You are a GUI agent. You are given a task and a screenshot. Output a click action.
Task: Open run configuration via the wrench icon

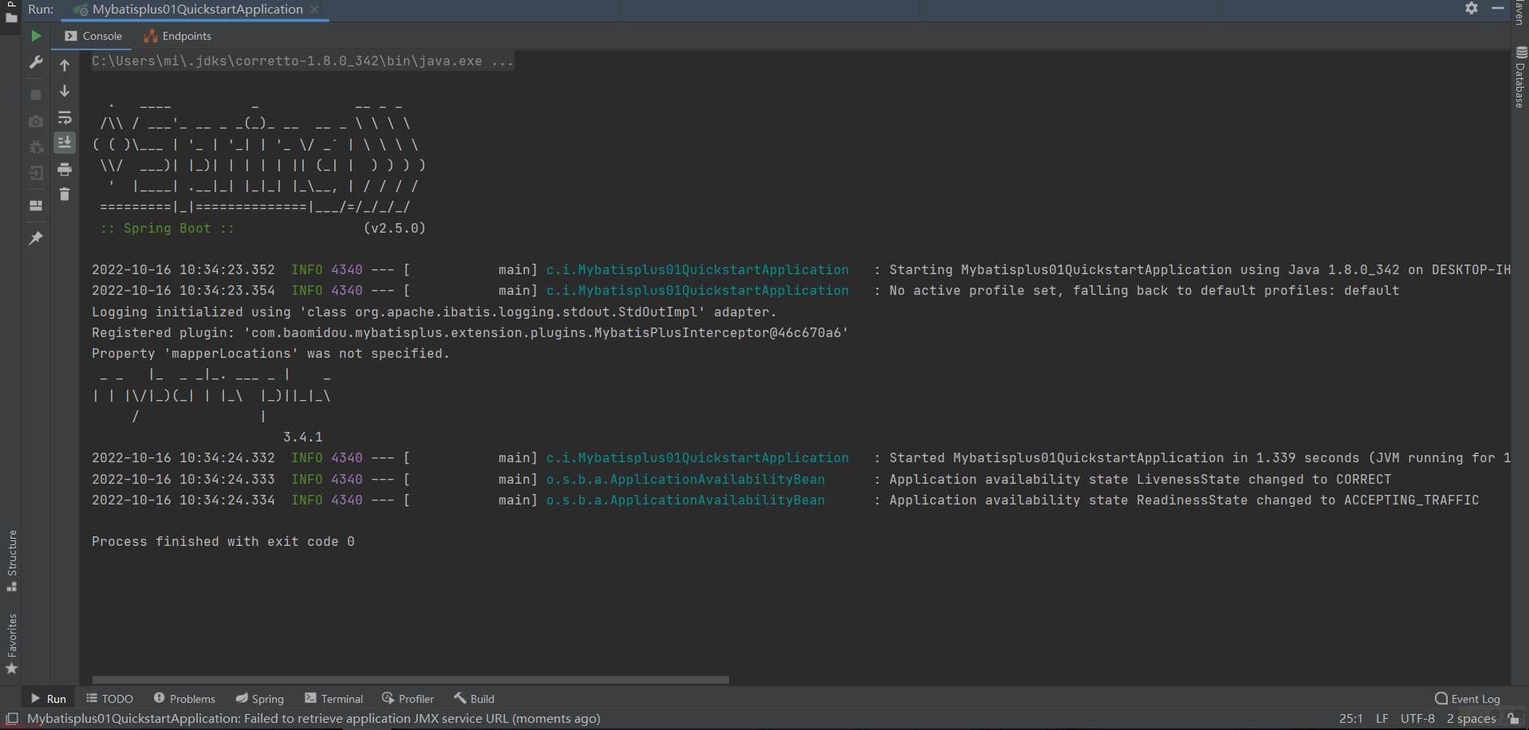click(36, 62)
